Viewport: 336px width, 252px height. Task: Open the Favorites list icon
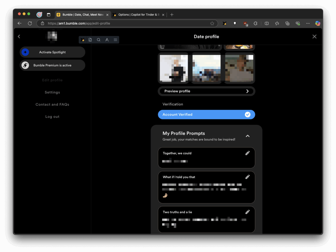pos(277,23)
